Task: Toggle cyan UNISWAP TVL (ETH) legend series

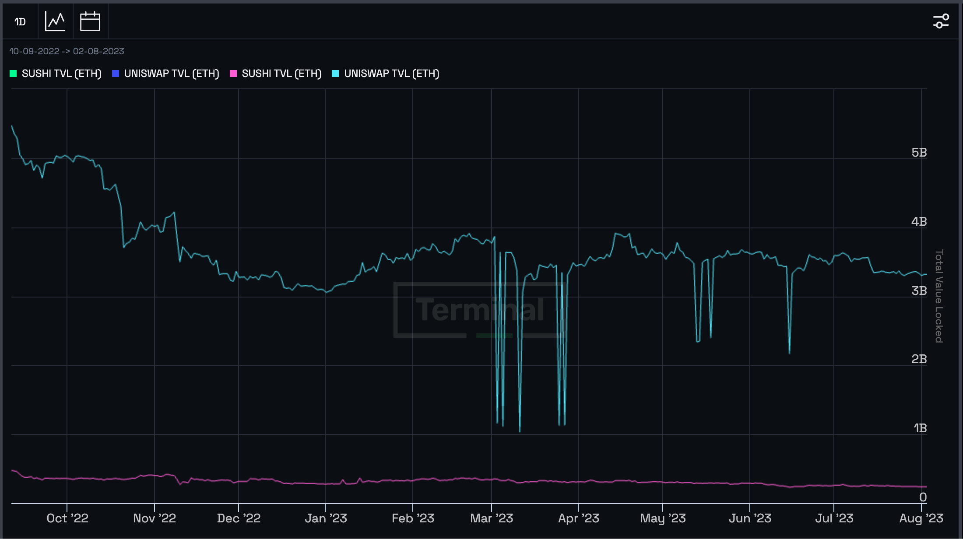Action: [386, 73]
